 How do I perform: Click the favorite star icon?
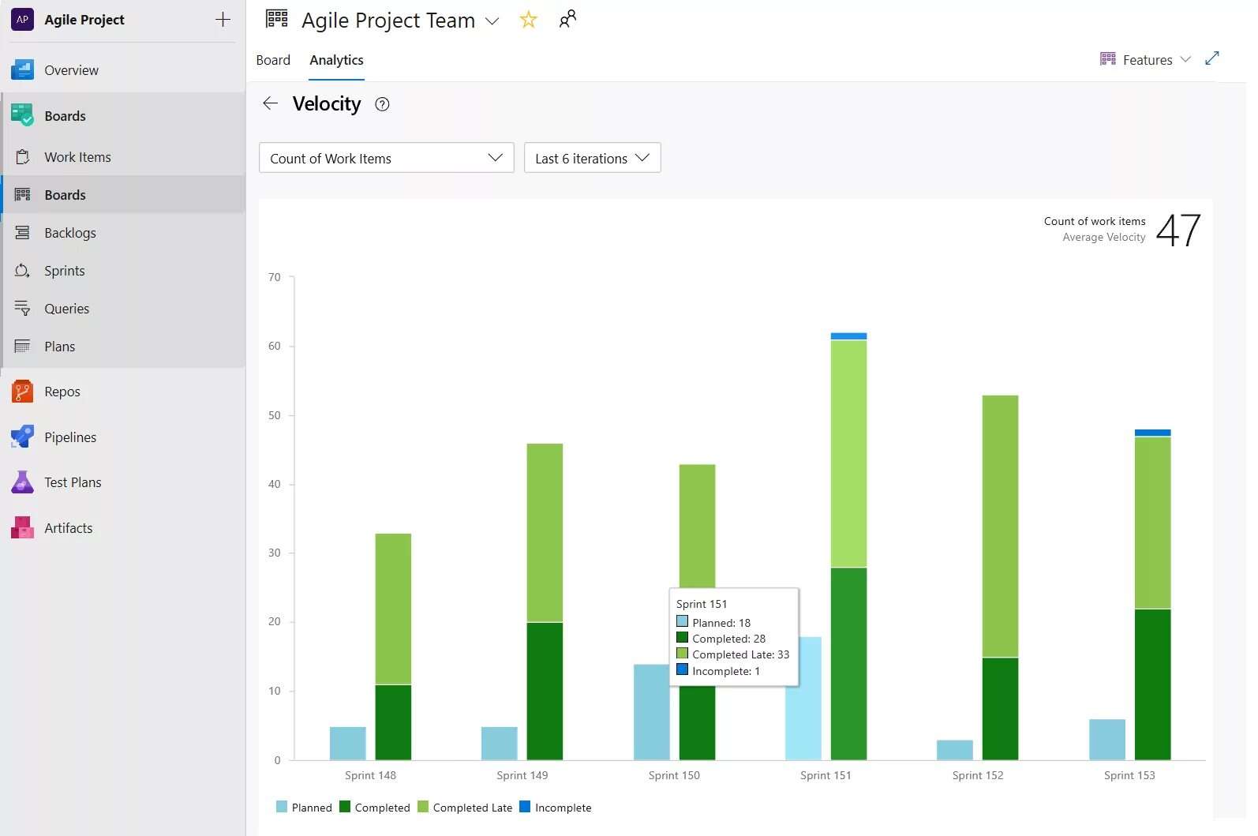click(528, 20)
